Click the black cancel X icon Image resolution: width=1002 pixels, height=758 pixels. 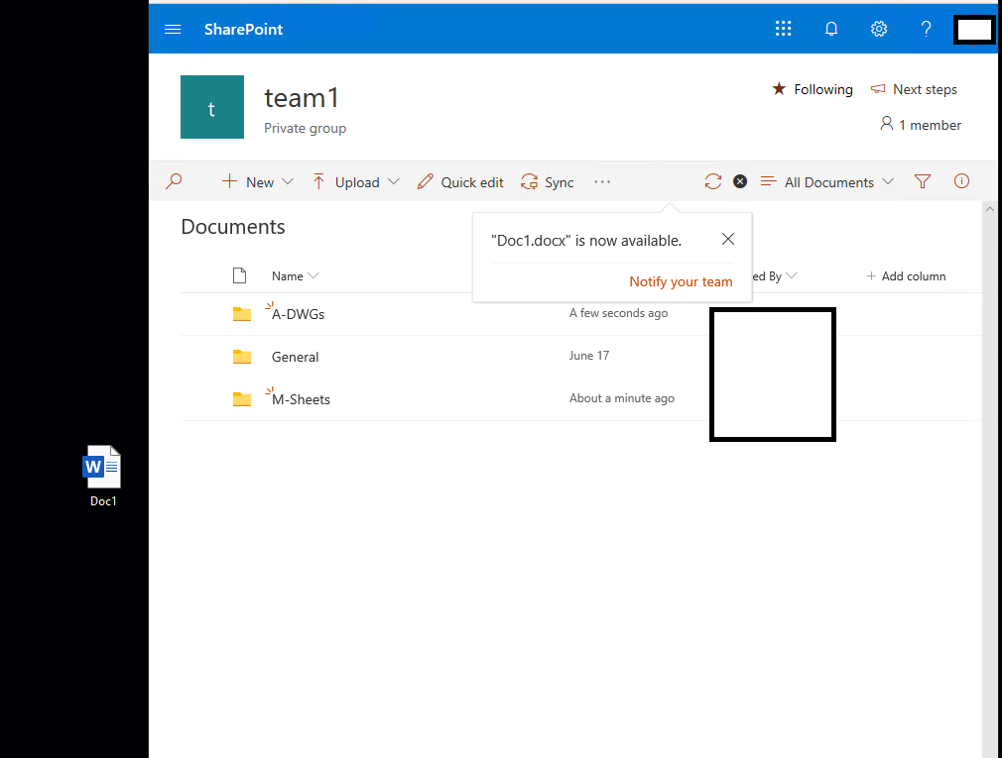click(x=740, y=182)
